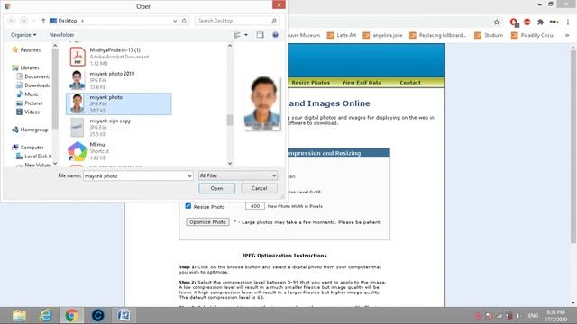Select MadhyaPradesh-13 (1) PDF file
The width and height of the screenshot is (577, 324).
click(x=118, y=57)
